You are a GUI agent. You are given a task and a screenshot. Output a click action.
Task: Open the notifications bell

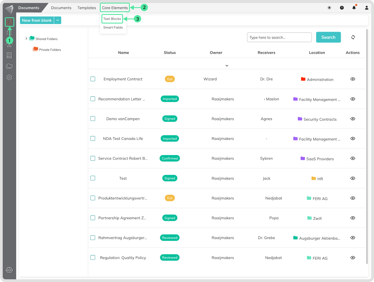click(x=354, y=8)
